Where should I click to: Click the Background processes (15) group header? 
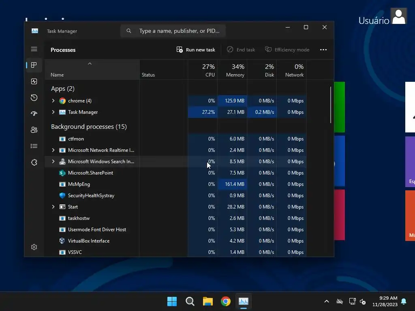(x=89, y=127)
